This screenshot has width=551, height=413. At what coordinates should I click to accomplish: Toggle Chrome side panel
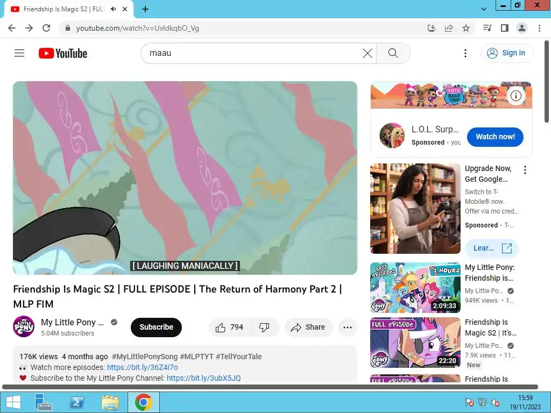click(505, 28)
